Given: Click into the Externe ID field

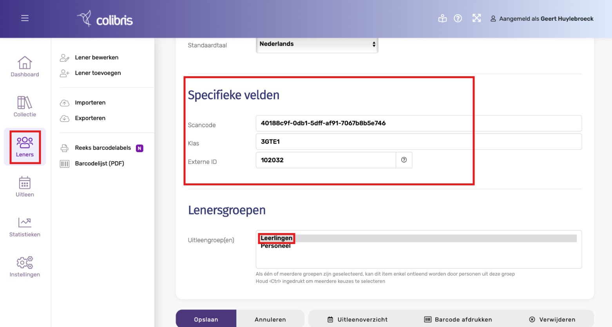Looking at the screenshot, I should (326, 160).
